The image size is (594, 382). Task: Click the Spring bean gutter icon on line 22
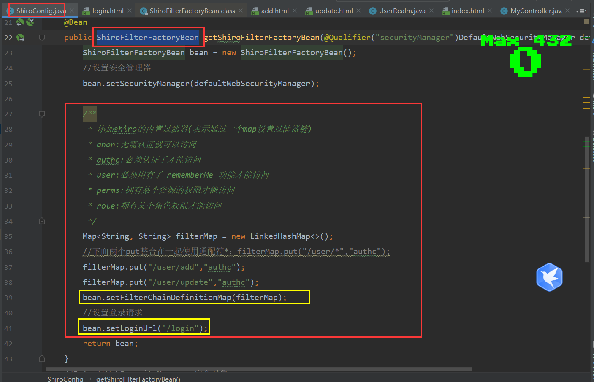(20, 38)
